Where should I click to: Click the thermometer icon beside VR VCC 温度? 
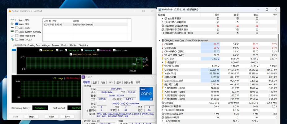coord(163,55)
